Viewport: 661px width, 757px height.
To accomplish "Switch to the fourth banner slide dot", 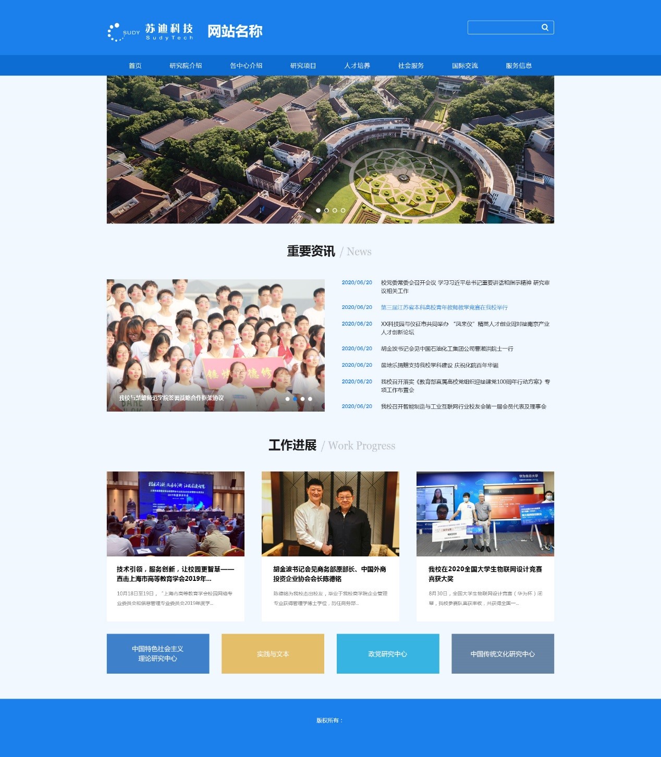I will pos(343,210).
